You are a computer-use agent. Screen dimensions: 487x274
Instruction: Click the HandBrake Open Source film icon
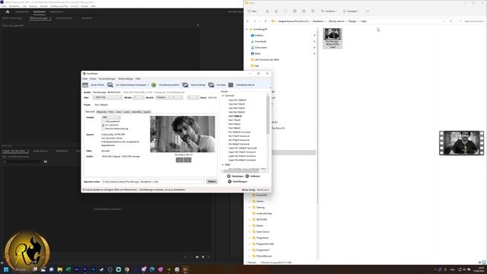tap(85, 84)
